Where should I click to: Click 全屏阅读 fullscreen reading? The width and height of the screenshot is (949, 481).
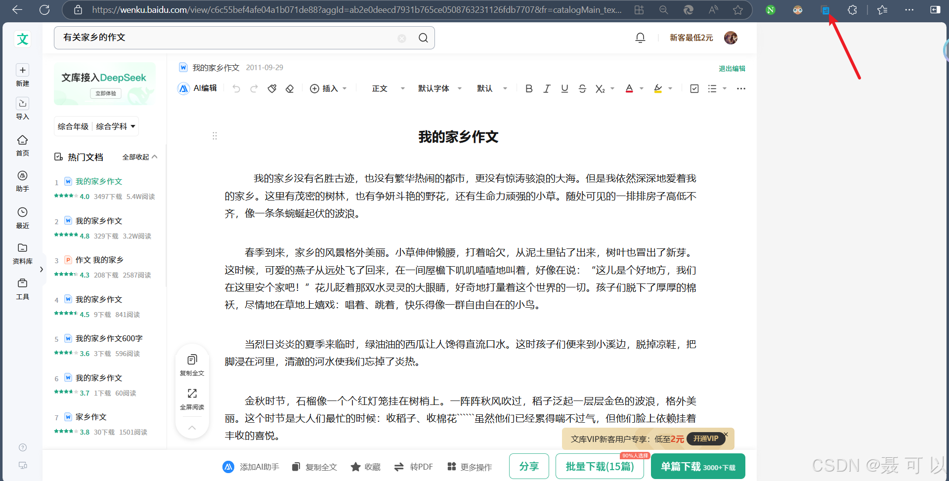pos(192,399)
